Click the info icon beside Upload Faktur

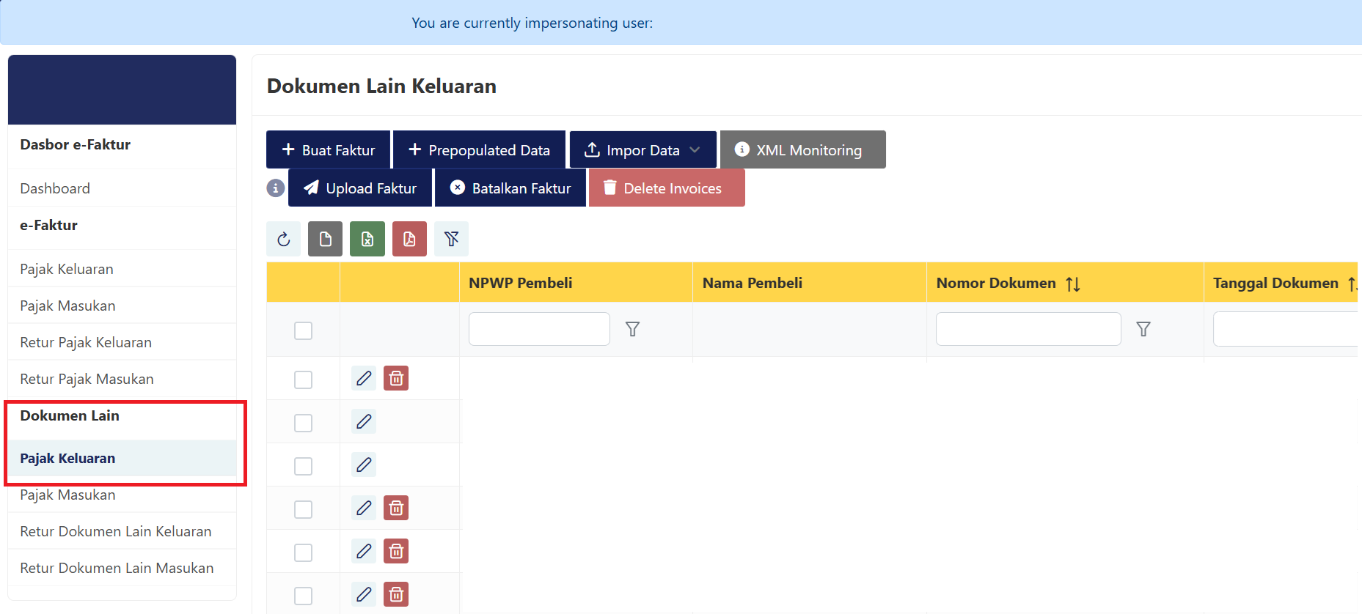pyautogui.click(x=275, y=188)
